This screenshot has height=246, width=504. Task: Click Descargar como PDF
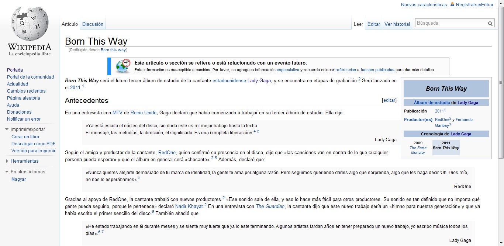click(x=33, y=144)
